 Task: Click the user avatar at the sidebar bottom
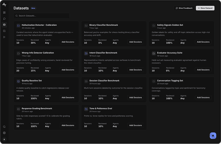coord(4,139)
